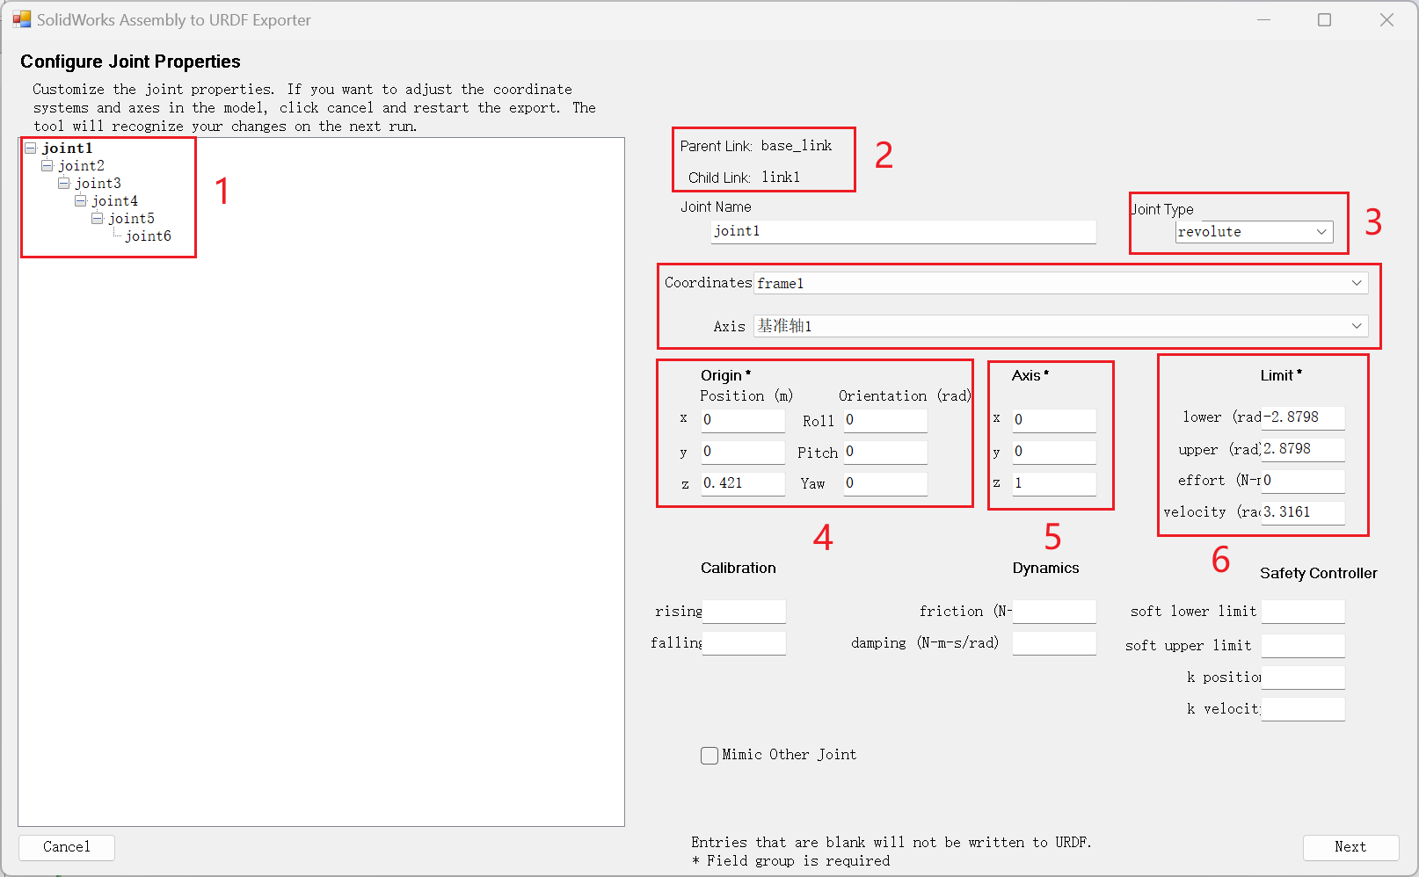Click the velocity limit field
This screenshot has width=1419, height=877.
click(x=1302, y=512)
